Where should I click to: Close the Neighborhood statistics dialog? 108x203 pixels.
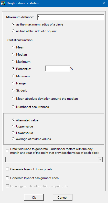click(x=104, y=3)
